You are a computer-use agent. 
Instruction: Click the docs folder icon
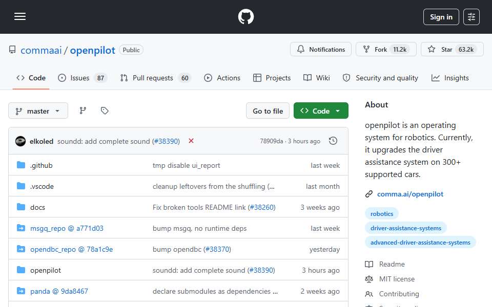pyautogui.click(x=21, y=207)
